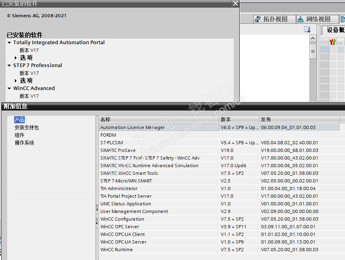
Task: Collapse WinCC Advanced node
Action: [9, 88]
